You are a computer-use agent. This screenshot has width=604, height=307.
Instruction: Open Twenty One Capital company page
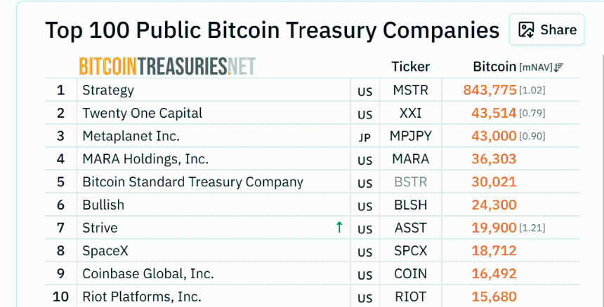(142, 113)
